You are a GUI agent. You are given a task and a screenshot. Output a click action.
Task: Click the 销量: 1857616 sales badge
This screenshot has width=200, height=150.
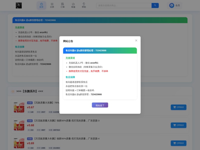[54, 130]
